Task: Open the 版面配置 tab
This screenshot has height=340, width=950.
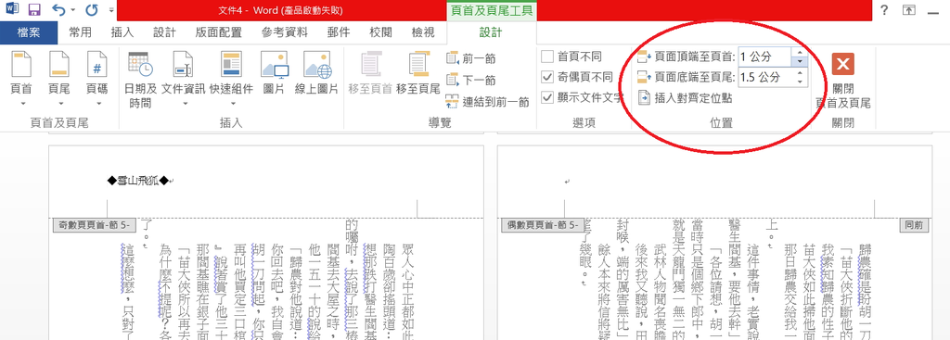Action: click(219, 32)
